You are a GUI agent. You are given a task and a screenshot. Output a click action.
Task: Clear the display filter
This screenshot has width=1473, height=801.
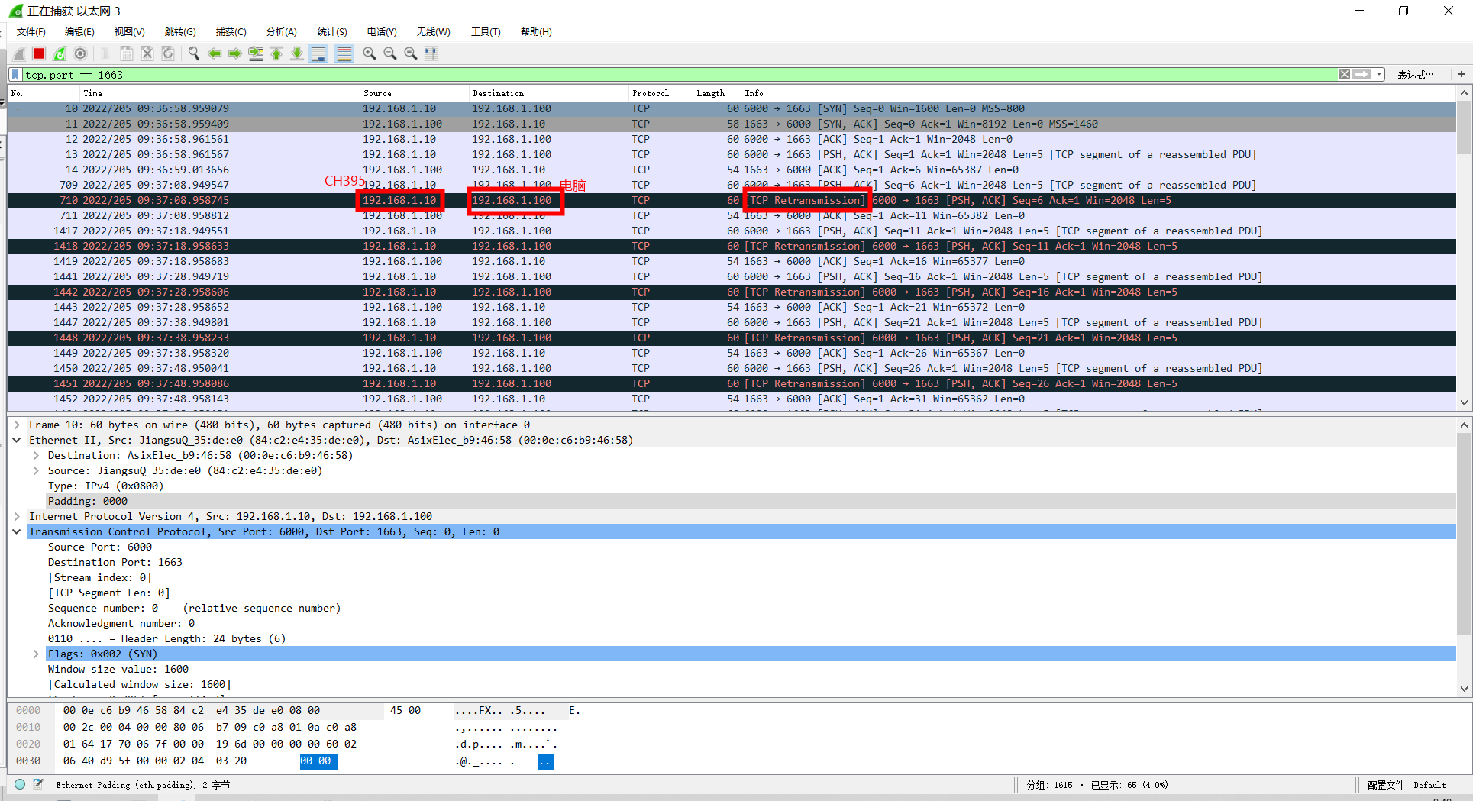click(x=1344, y=74)
